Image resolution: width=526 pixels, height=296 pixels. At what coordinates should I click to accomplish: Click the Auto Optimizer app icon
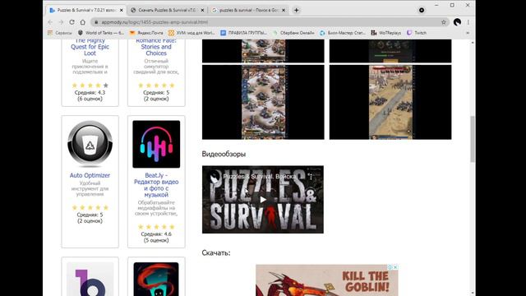pos(90,144)
